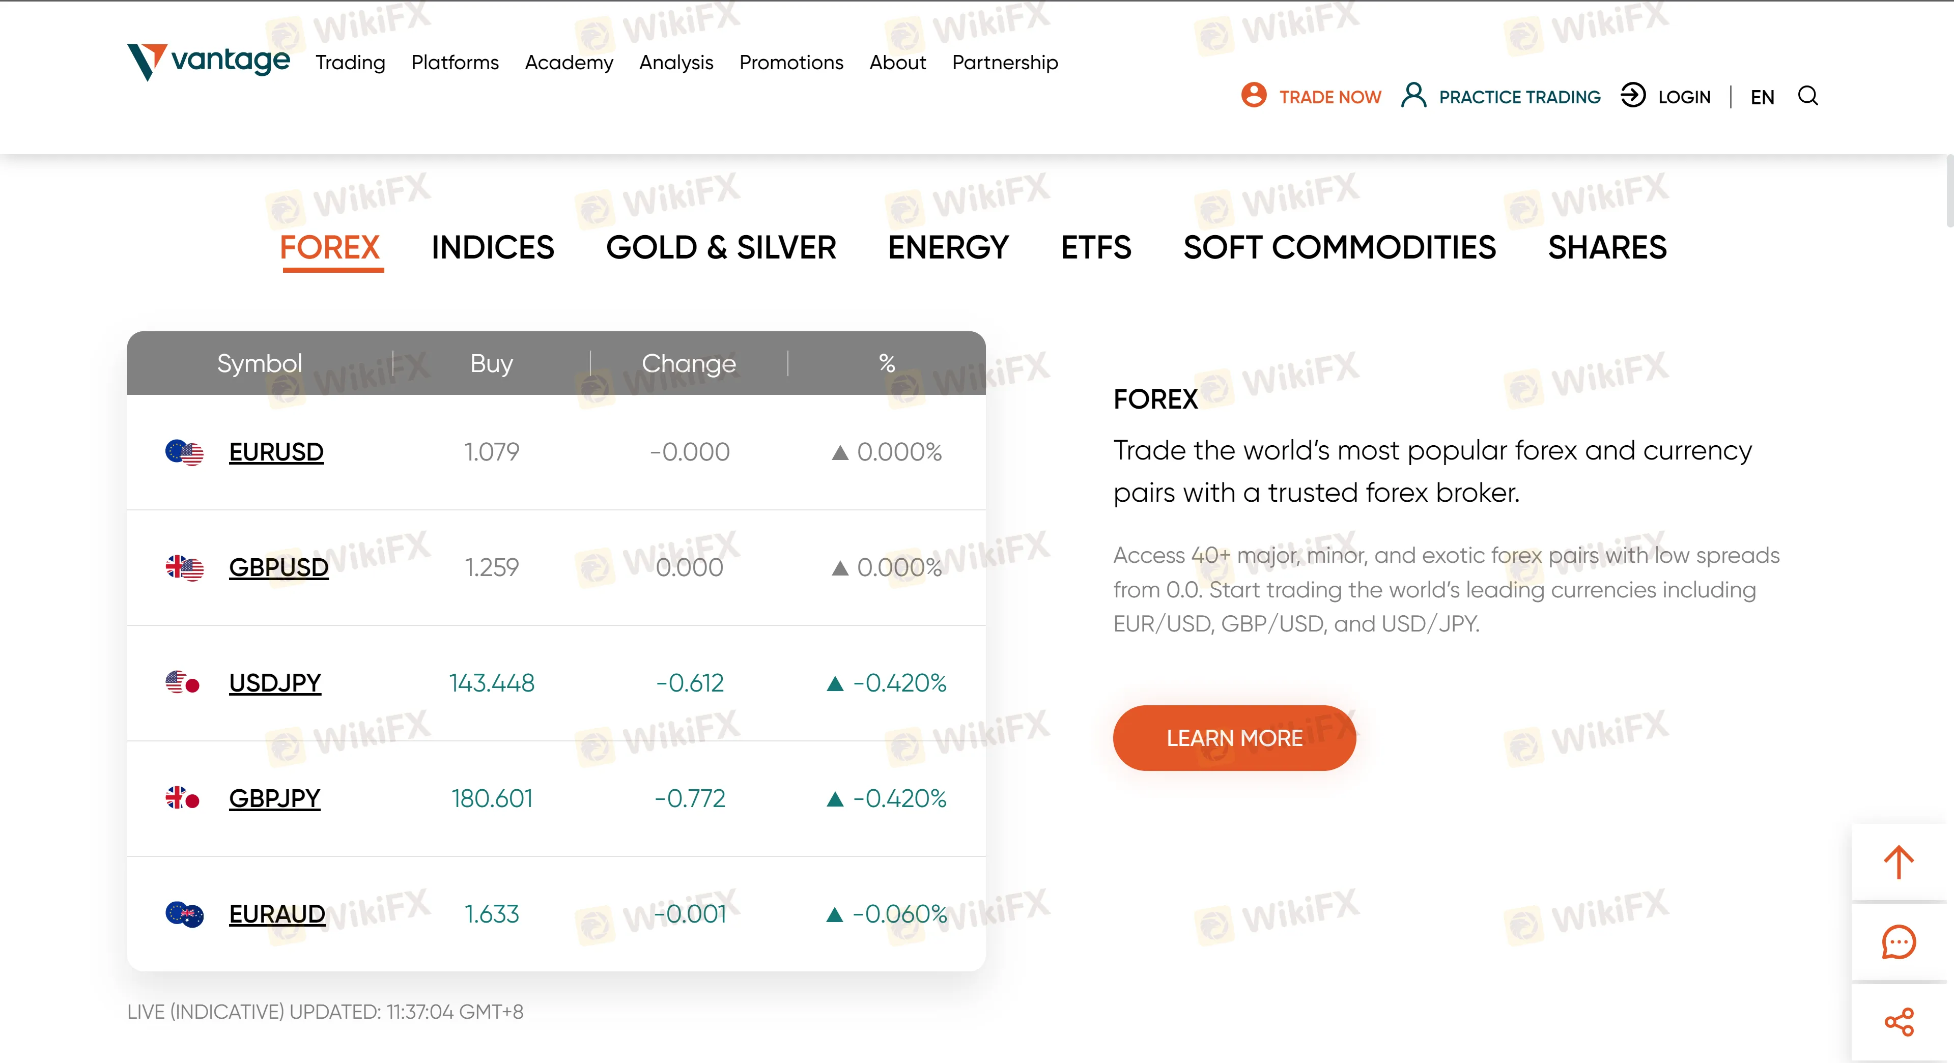Switch to the INDICES tab
1954x1063 pixels.
tap(493, 247)
